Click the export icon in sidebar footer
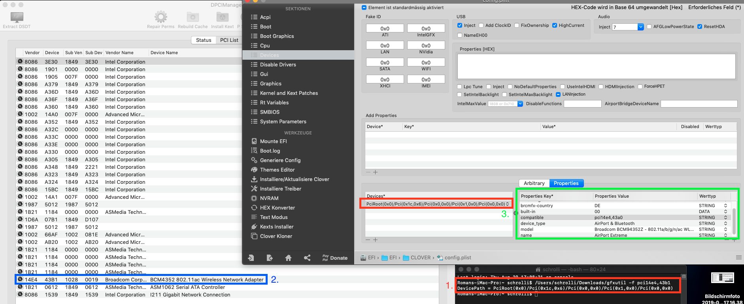744x304 pixels. click(270, 258)
